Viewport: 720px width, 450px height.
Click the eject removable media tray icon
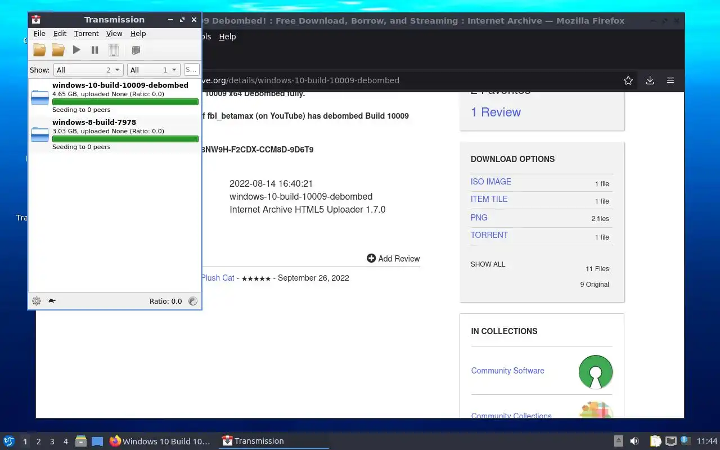click(x=618, y=441)
